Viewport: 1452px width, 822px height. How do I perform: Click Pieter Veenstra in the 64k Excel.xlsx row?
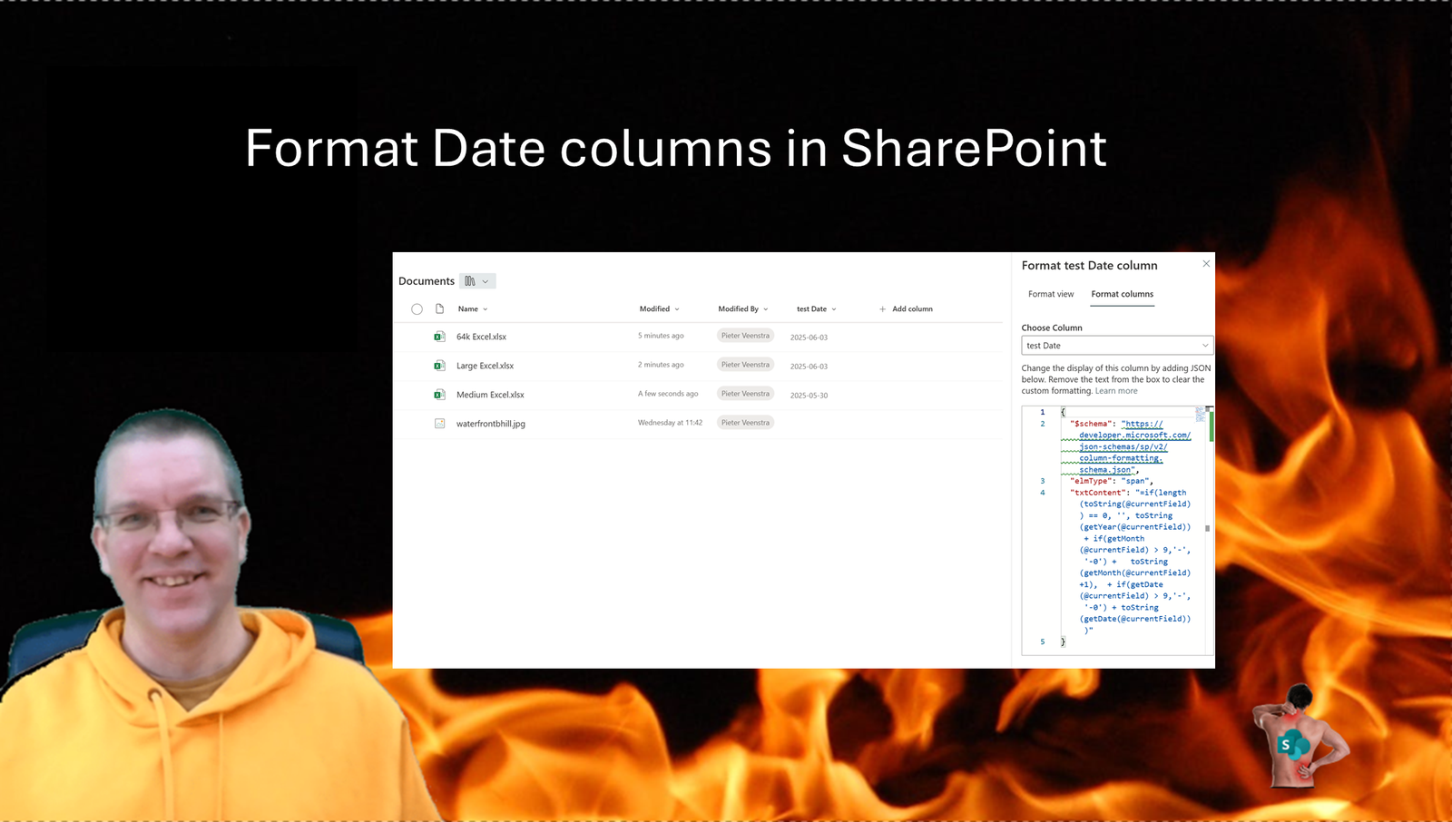click(x=745, y=336)
